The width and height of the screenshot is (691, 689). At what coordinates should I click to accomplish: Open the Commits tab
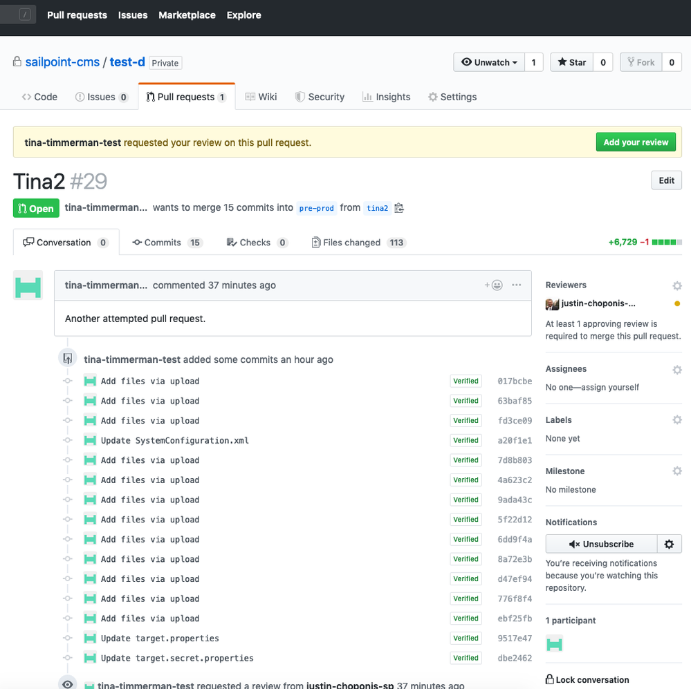(x=162, y=243)
